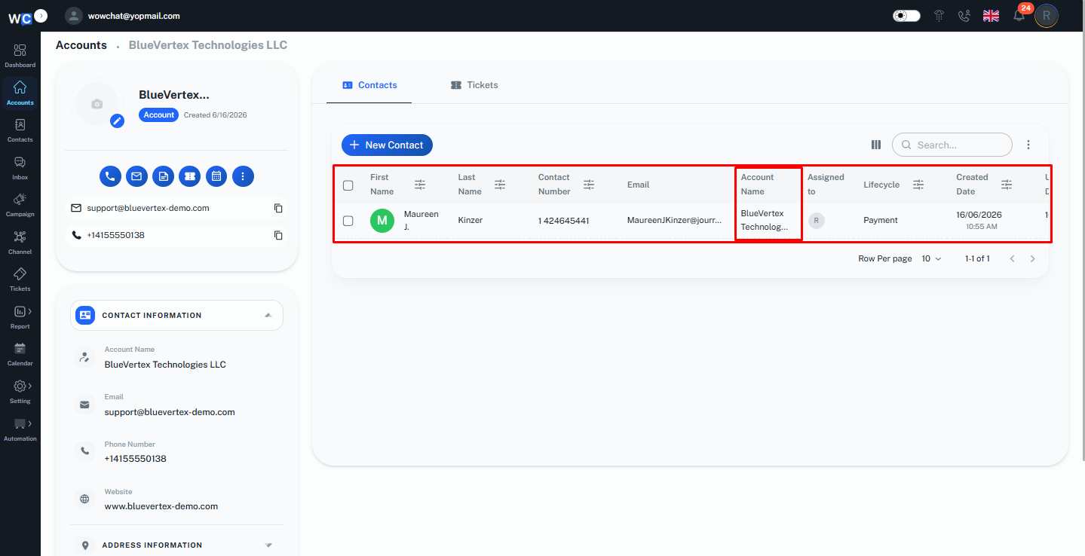
Task: Open the Inbox sidebar icon
Action: (20, 167)
